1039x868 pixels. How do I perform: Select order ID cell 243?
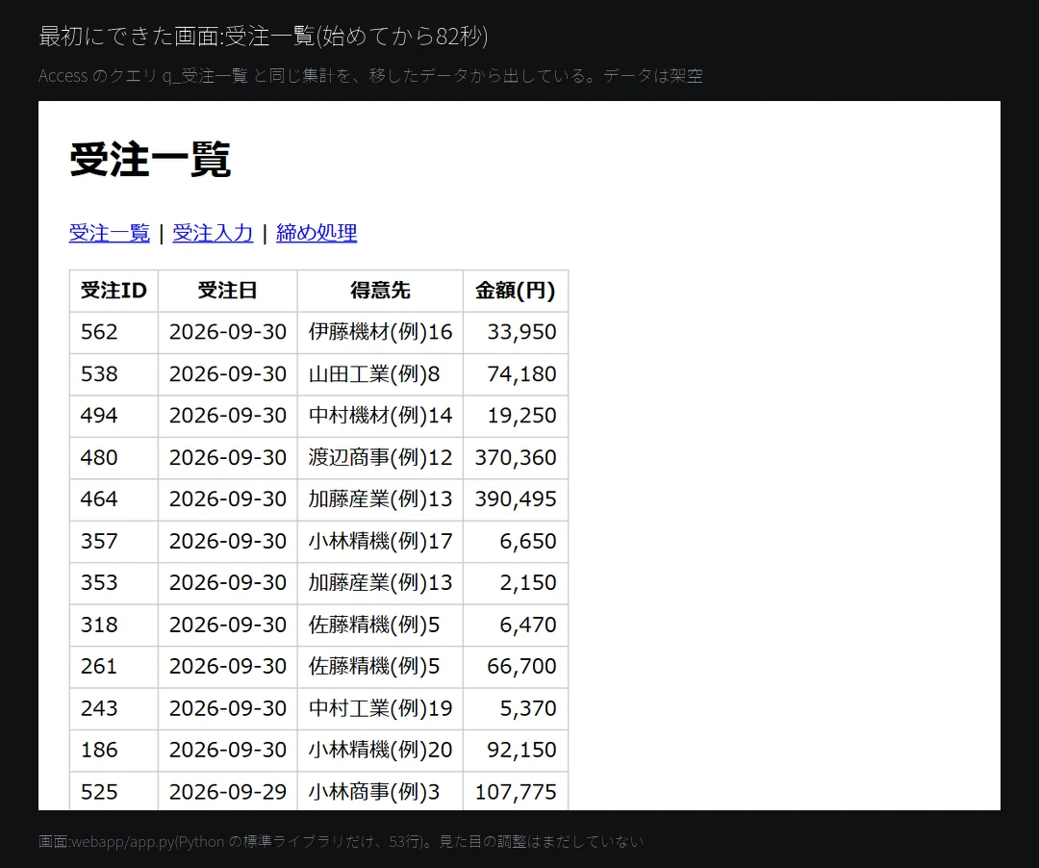pyautogui.click(x=114, y=707)
